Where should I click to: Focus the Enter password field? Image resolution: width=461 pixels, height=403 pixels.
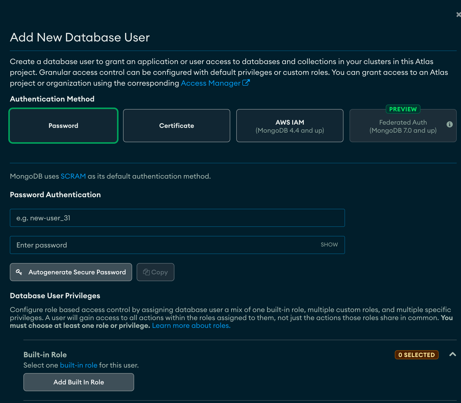point(177,245)
